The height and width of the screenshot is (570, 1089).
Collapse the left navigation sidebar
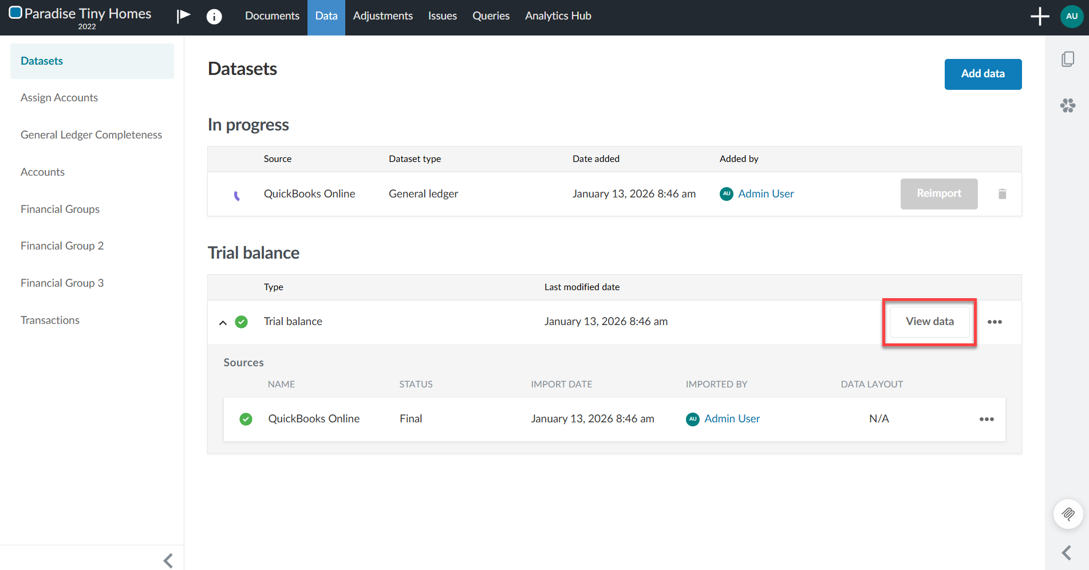click(168, 560)
